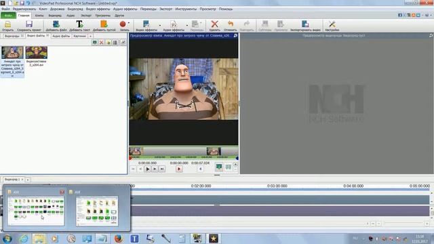Jump to clip start in the preview
Viewport: 434px width, 244px height.
coord(133,169)
